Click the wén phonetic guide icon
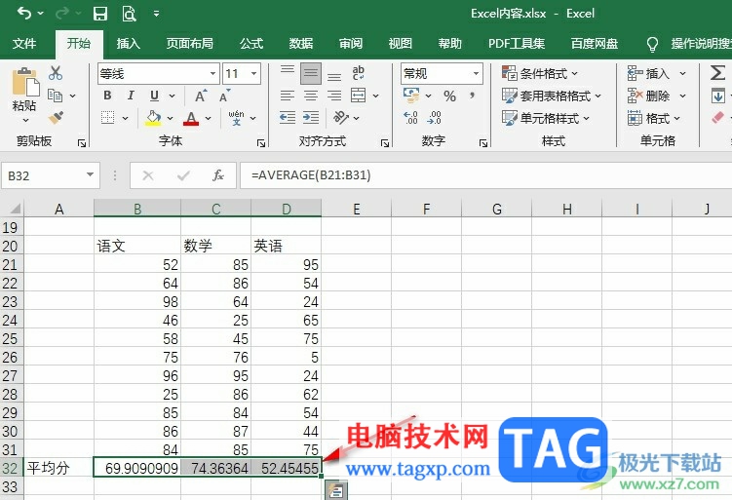The image size is (732, 500). tap(236, 118)
